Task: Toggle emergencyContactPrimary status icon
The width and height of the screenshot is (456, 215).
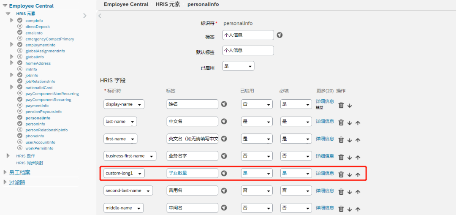Action: click(20, 38)
